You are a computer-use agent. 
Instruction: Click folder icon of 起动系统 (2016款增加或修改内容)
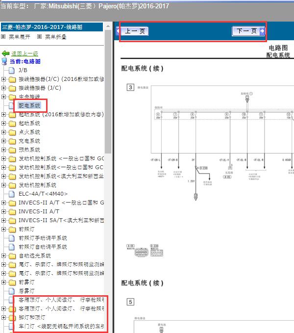click(x=12, y=115)
